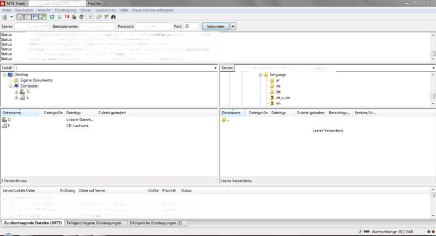
Task: Open the Hilfe menu
Action: point(124,10)
